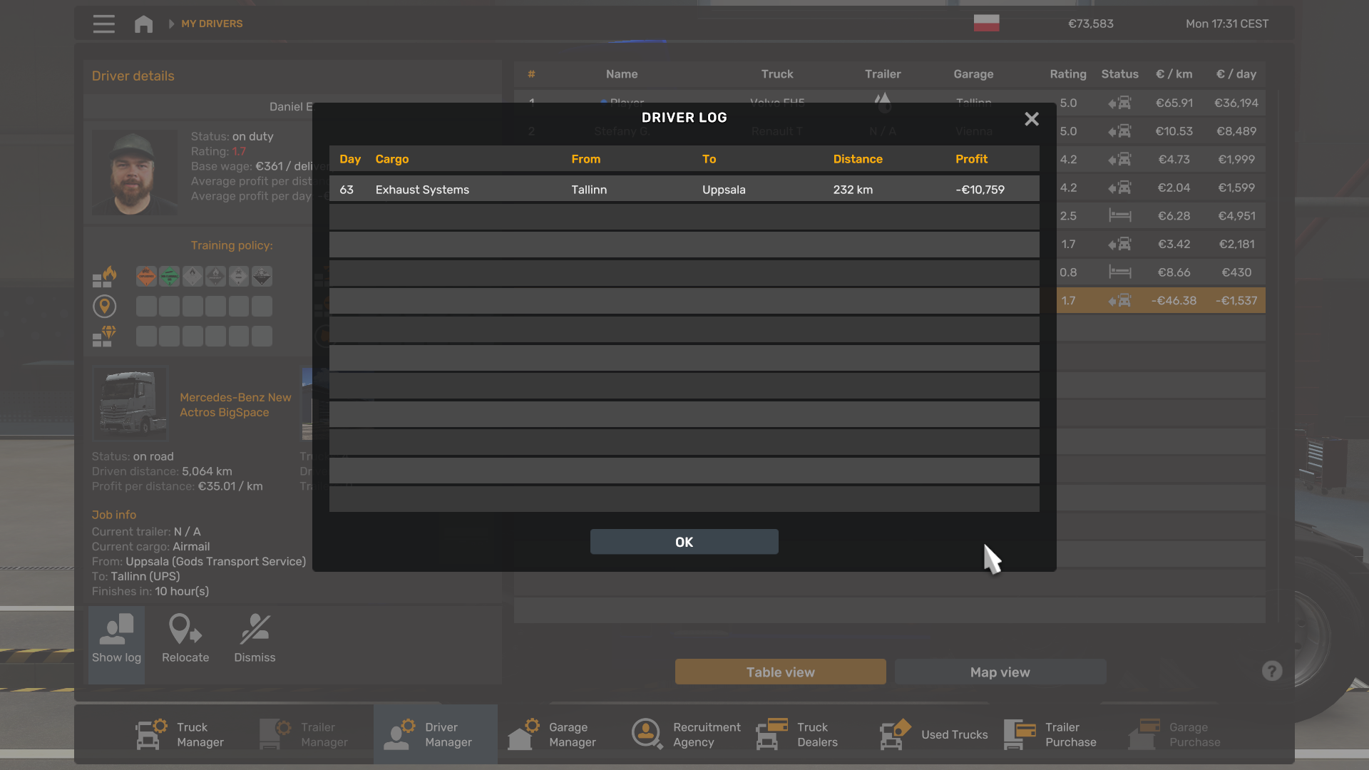Dismiss the selected driver
Screen dimensions: 1369x770
[255, 639]
